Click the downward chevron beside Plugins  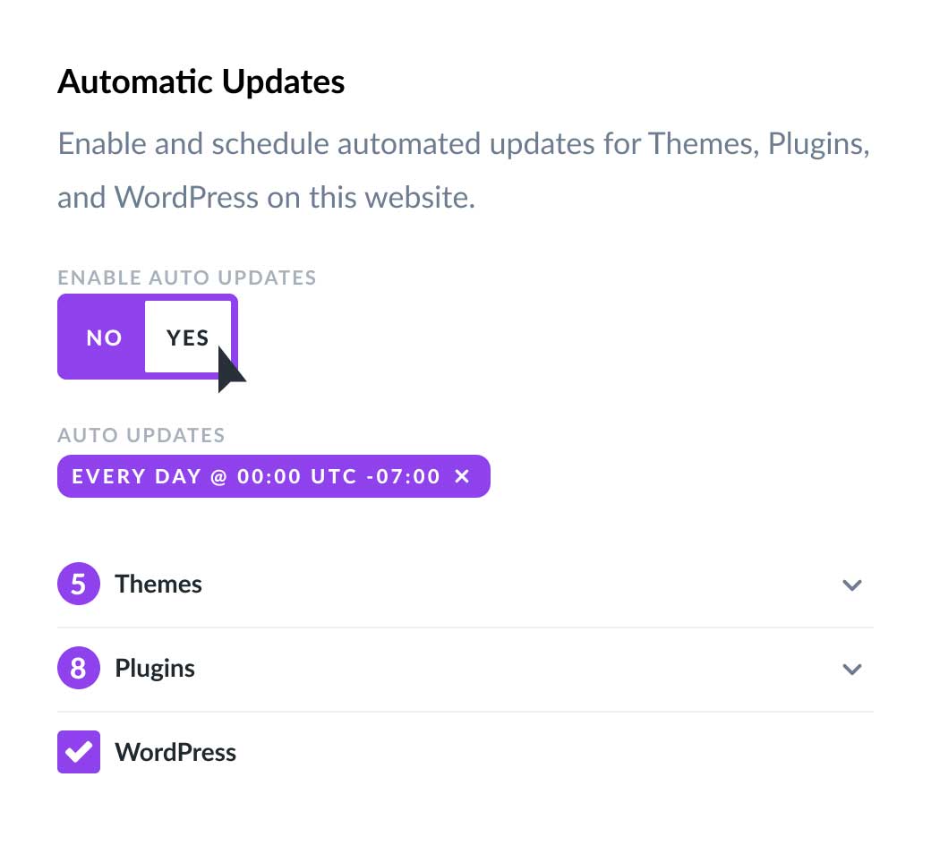(x=852, y=669)
